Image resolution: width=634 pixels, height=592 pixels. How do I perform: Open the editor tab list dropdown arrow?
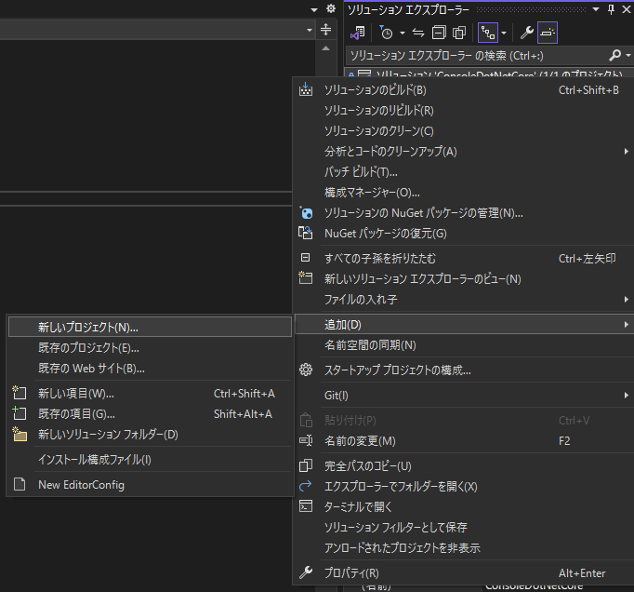pyautogui.click(x=314, y=9)
